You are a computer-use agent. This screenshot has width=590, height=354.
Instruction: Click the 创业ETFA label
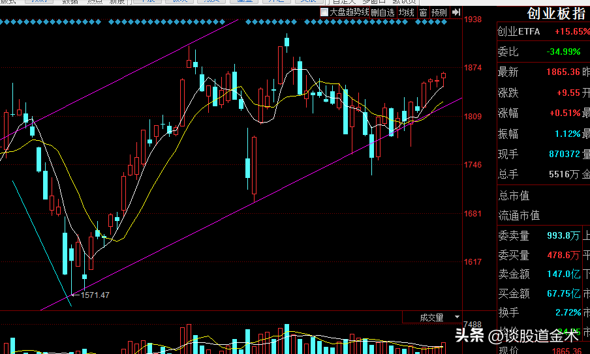click(x=518, y=31)
